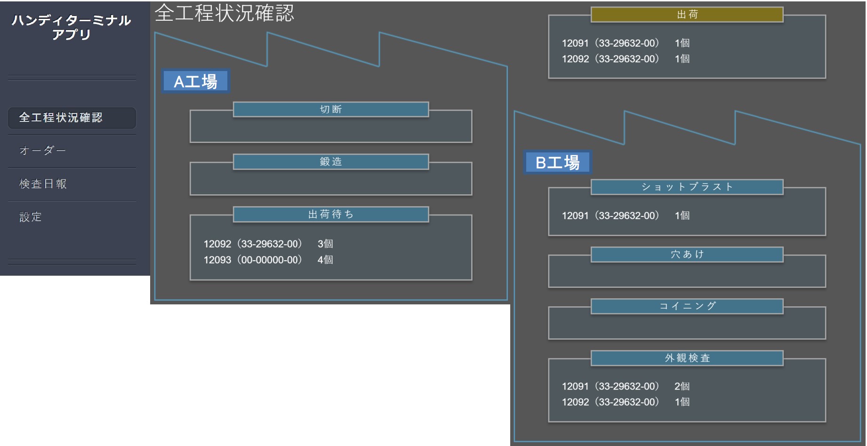Image resolution: width=867 pixels, height=446 pixels.
Task: Click the ショットブラスト process header
Action: point(687,187)
